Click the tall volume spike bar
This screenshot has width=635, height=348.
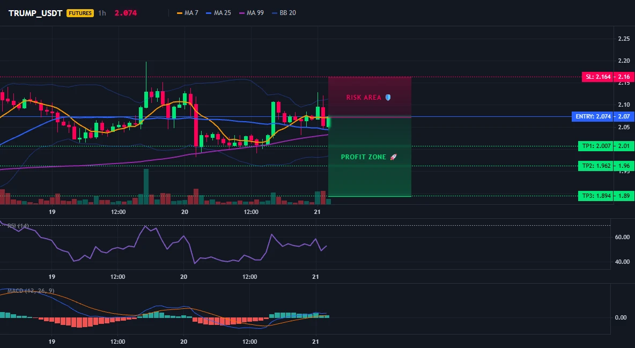[x=146, y=187]
